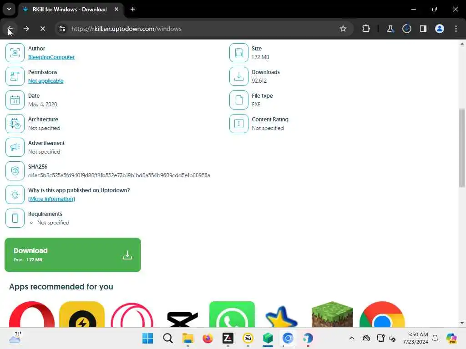466x349 pixels.
Task: Open File Explorer from taskbar
Action: coord(187,338)
